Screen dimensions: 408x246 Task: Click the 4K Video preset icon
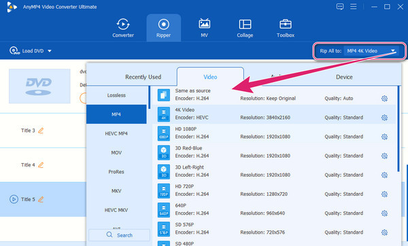[164, 114]
